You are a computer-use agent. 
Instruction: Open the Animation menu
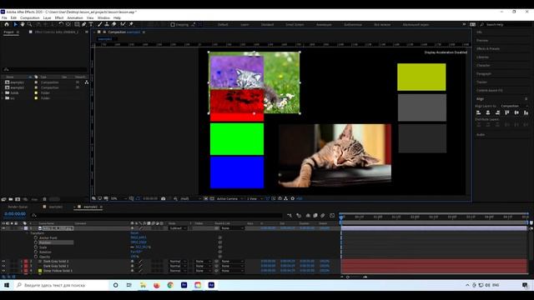75,17
